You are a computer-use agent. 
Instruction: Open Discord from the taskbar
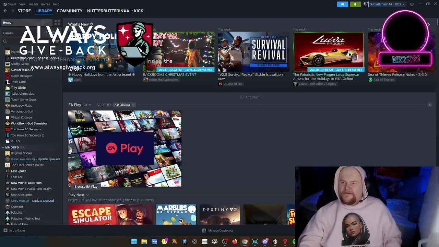point(265,242)
